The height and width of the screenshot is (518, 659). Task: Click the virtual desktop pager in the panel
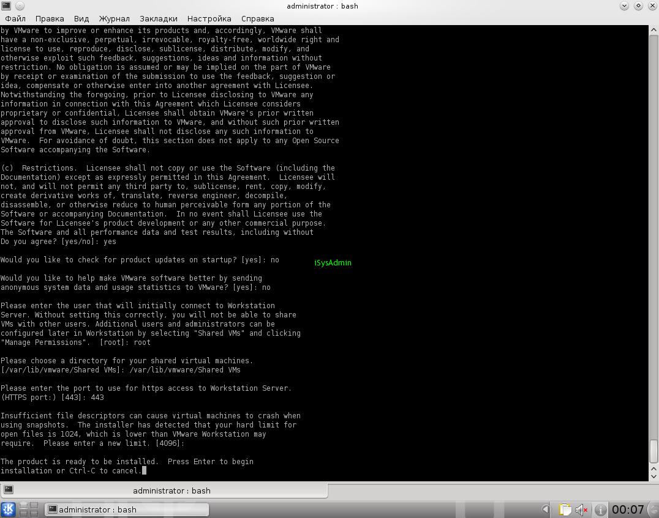(29, 509)
